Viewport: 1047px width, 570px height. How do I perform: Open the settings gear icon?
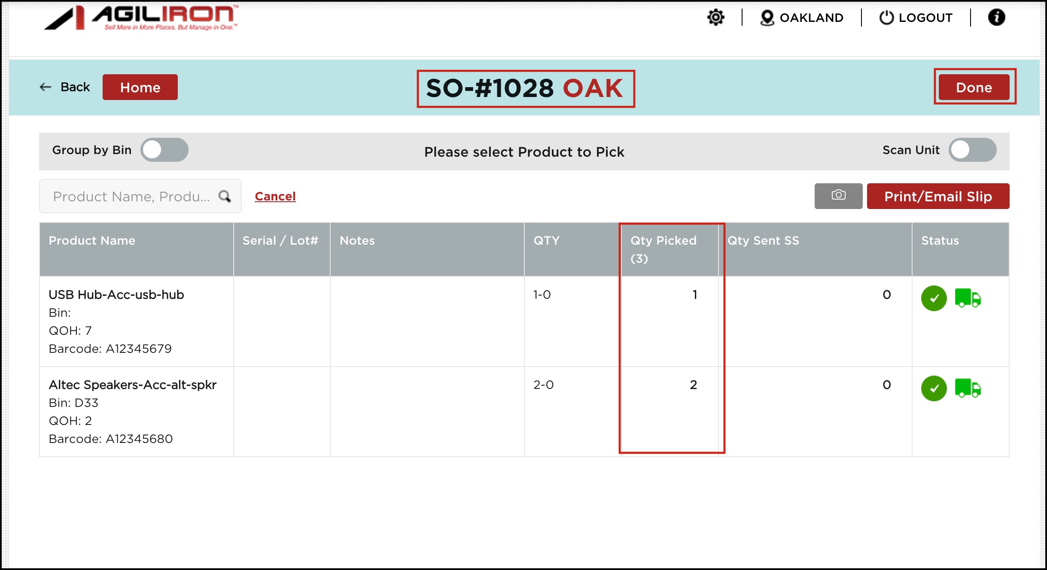click(715, 18)
